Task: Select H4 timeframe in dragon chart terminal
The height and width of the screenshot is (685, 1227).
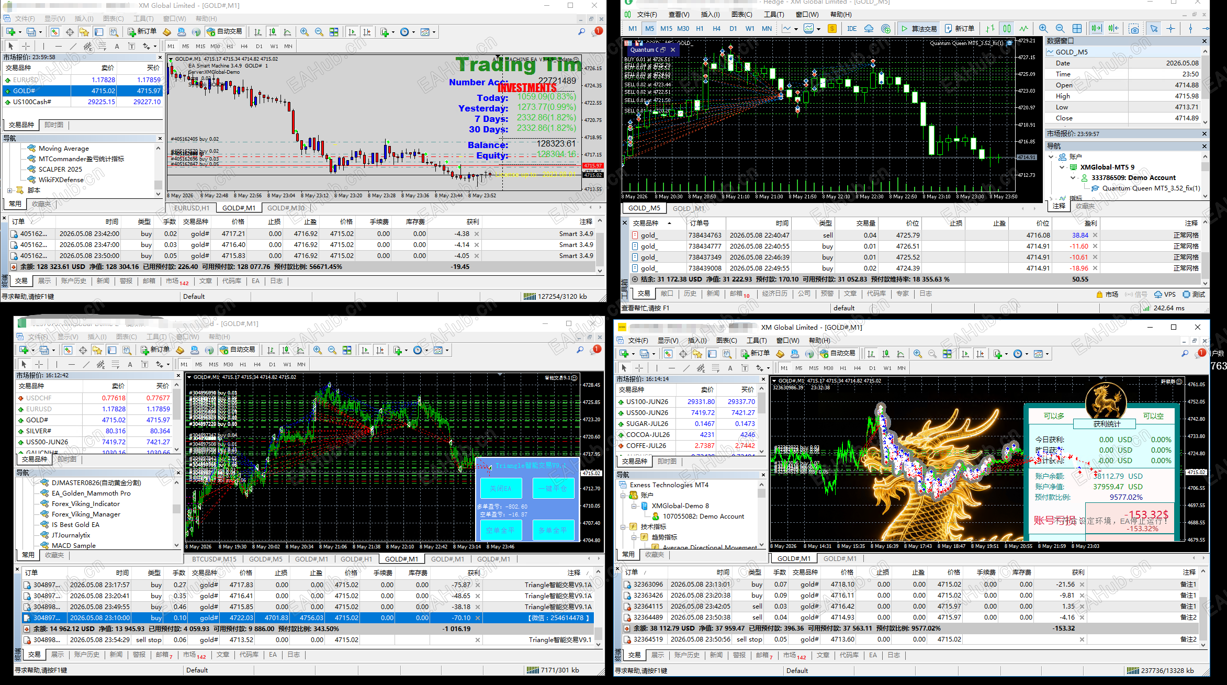Action: (858, 368)
